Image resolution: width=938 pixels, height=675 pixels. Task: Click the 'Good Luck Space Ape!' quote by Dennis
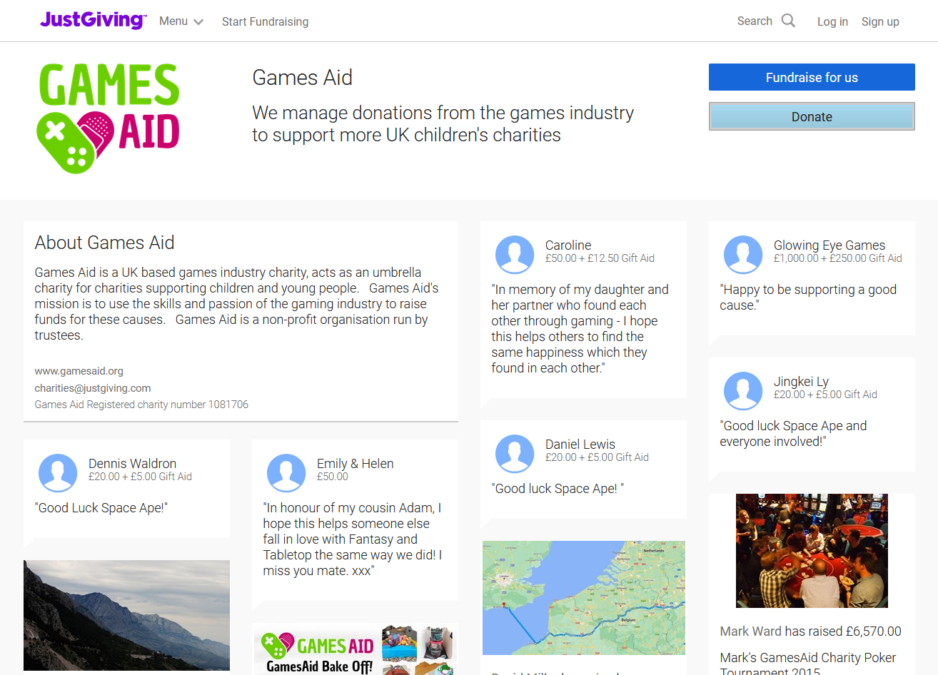(101, 508)
